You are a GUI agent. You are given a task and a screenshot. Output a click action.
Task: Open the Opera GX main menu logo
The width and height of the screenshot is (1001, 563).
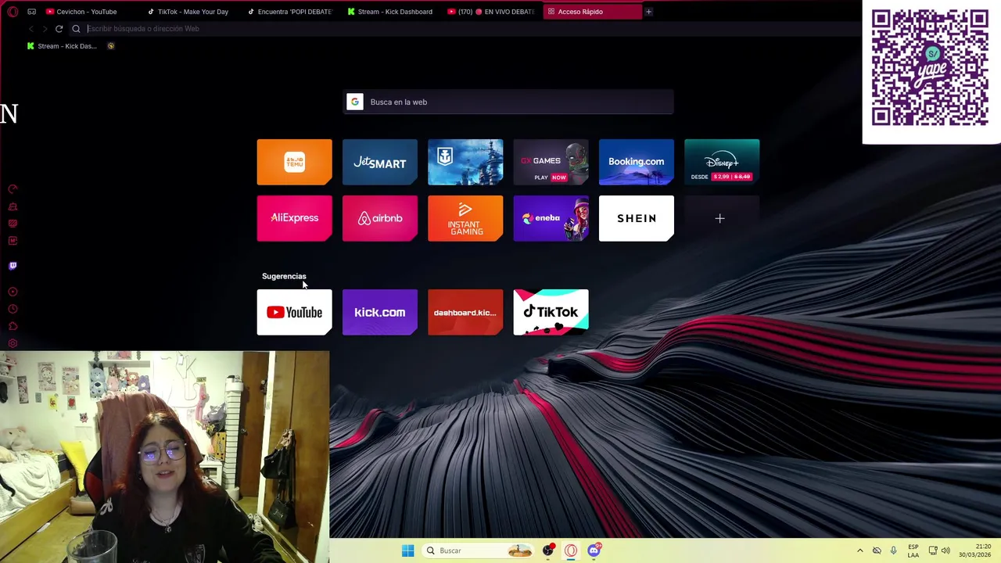tap(13, 12)
